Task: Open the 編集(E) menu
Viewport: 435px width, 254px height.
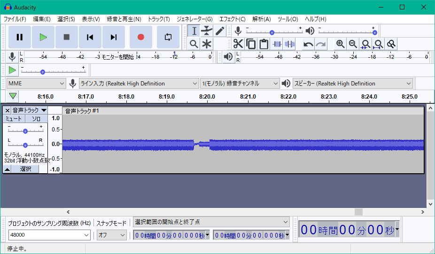Action: point(42,19)
